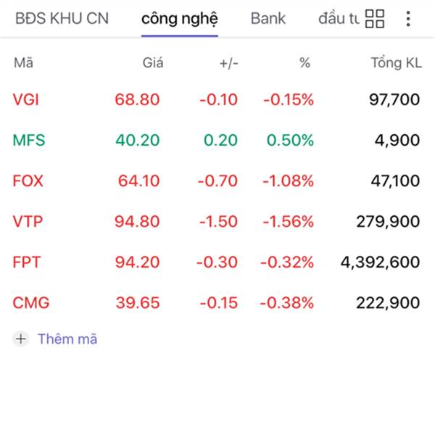Viewport: 435px width, 435px height.
Task: Sort by the Mã column header
Action: click(23, 63)
